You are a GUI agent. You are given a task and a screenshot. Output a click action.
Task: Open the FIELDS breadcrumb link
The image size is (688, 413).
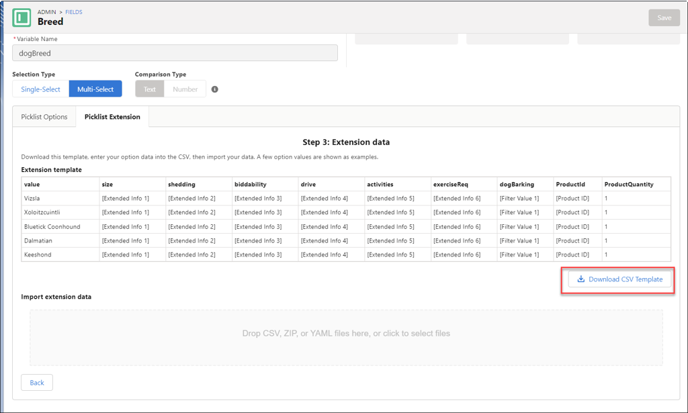click(74, 12)
